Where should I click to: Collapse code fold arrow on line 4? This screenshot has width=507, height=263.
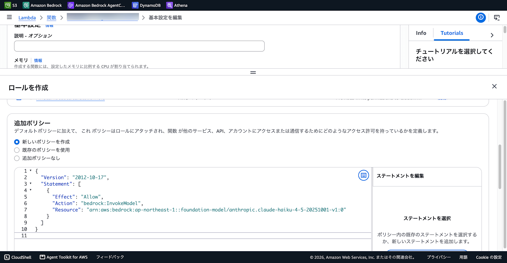(31, 190)
